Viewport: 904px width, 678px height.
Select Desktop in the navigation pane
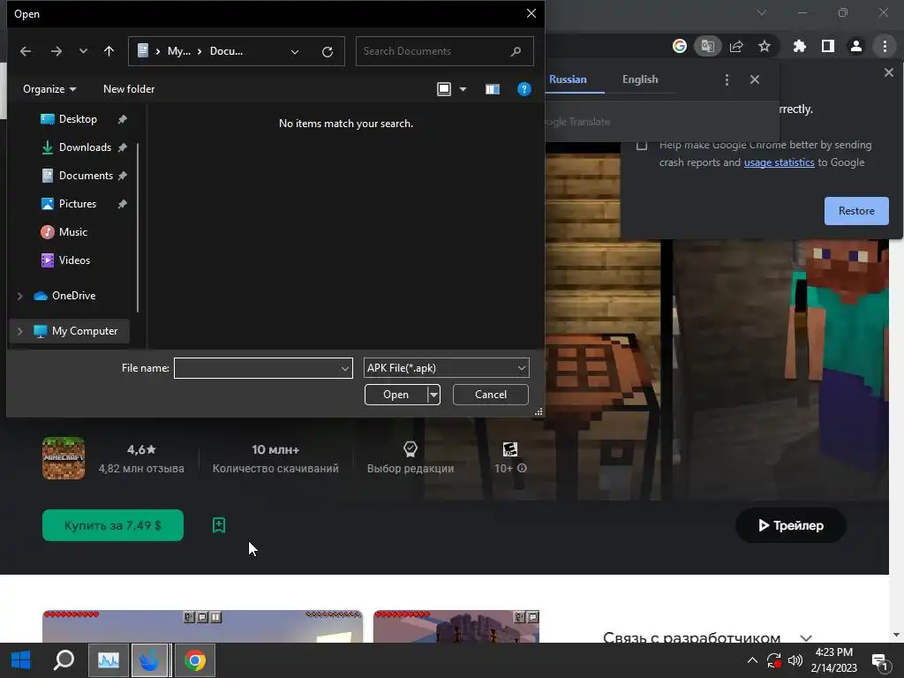tap(78, 119)
